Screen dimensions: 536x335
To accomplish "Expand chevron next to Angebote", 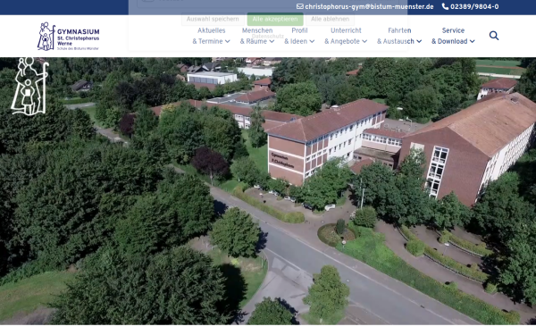I will click(364, 41).
